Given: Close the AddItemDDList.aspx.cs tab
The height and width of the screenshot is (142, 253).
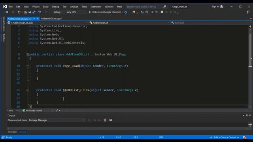Looking at the screenshot, I should [x=38, y=19].
